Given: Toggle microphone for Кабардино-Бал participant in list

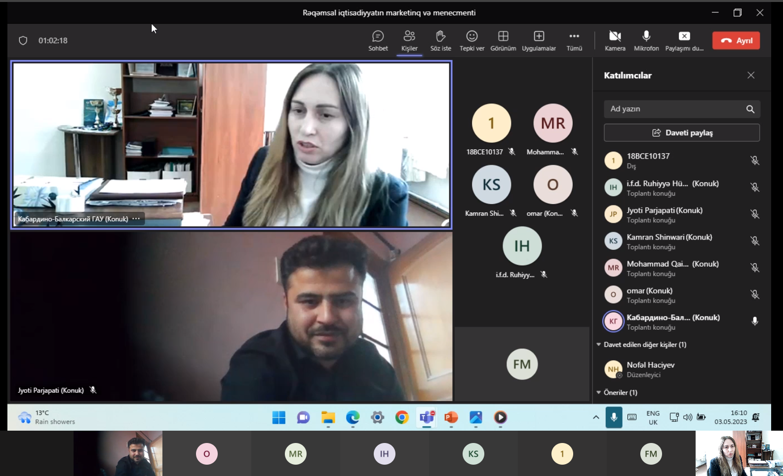Looking at the screenshot, I should pyautogui.click(x=754, y=321).
